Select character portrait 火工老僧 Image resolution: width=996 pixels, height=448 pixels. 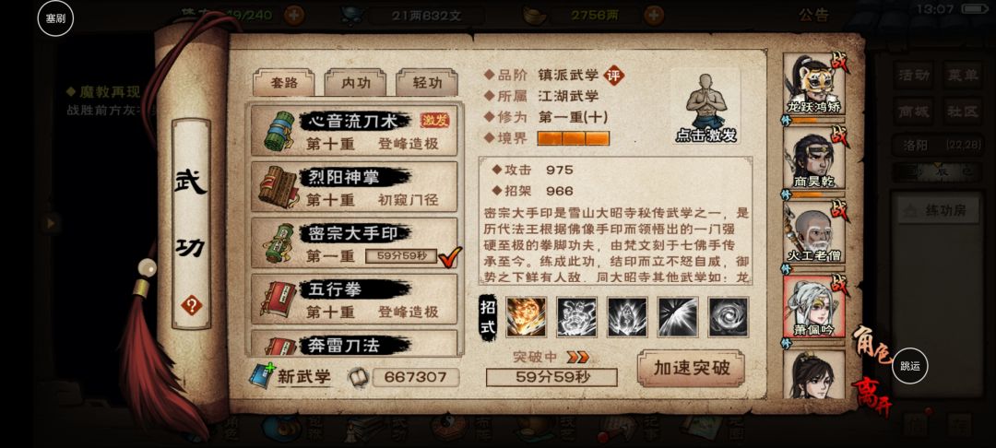coord(813,231)
